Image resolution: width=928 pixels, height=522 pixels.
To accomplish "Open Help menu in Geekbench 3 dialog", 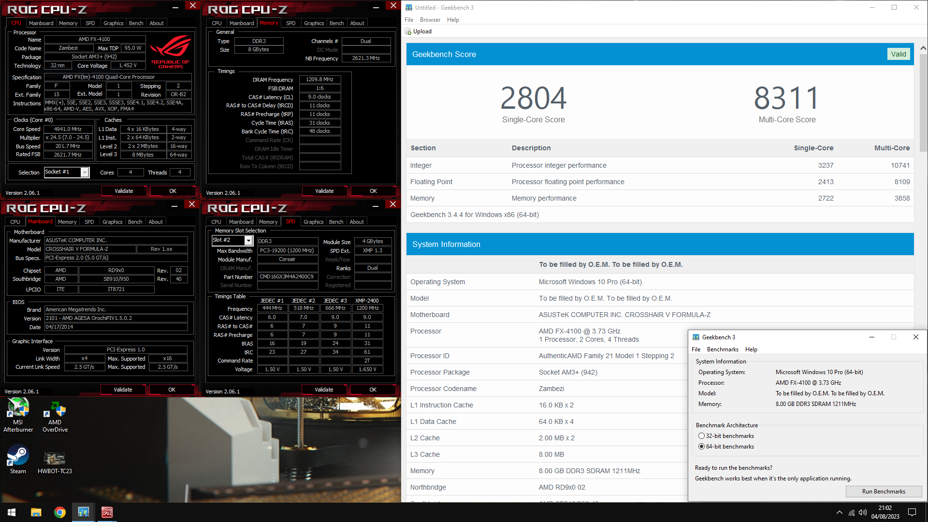I will point(751,349).
